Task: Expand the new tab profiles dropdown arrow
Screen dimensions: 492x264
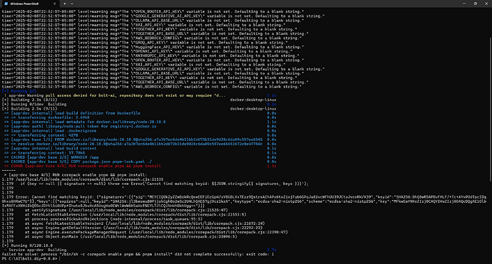Action: point(72,4)
